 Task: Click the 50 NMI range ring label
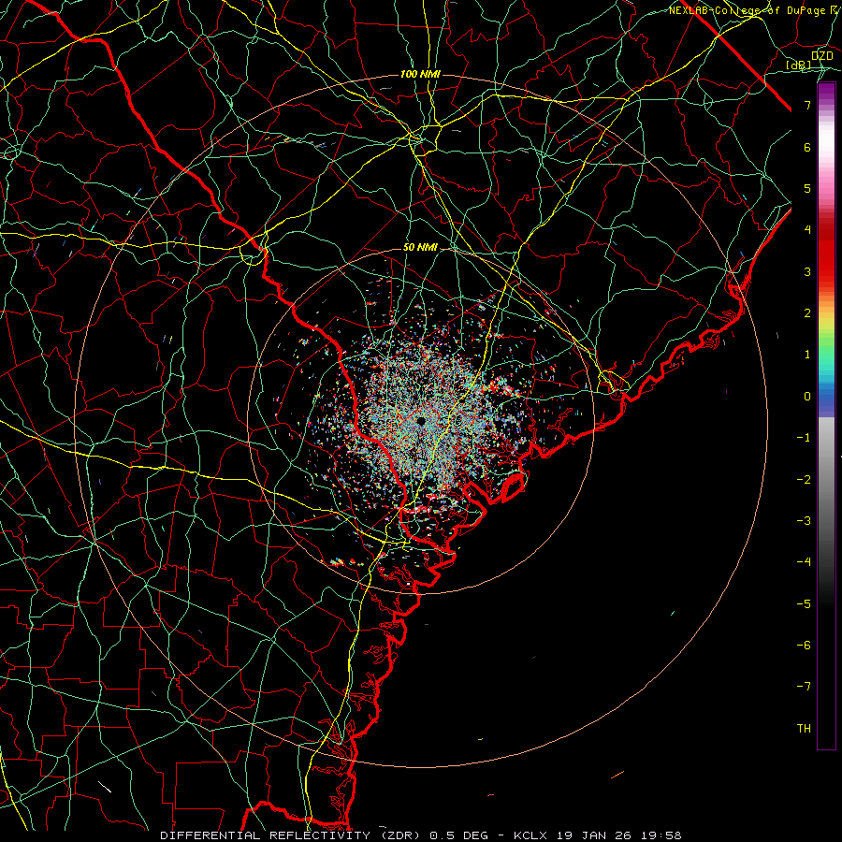tap(420, 248)
